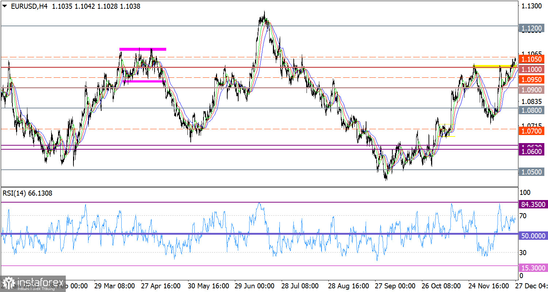Click the 29 Jun 00:00 time label
Image resolution: width=548 pixels, height=292 pixels.
(255, 285)
